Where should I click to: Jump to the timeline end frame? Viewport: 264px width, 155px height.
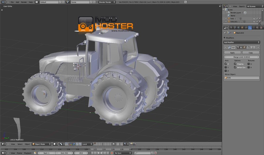[x=108, y=153]
